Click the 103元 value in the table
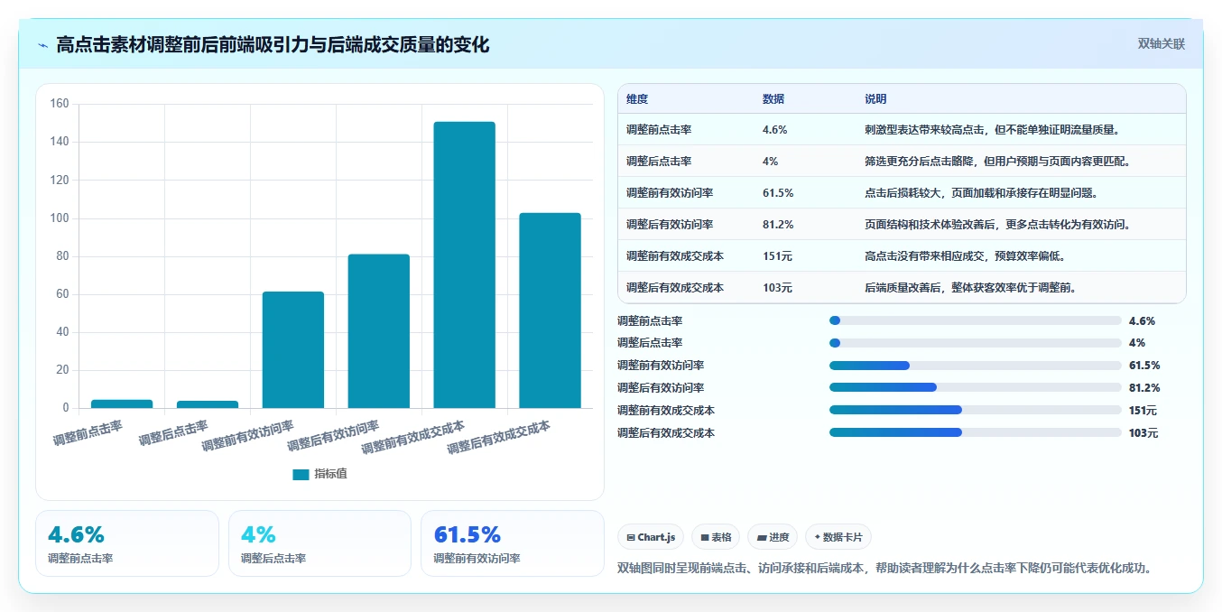This screenshot has width=1222, height=612. pyautogui.click(x=777, y=287)
